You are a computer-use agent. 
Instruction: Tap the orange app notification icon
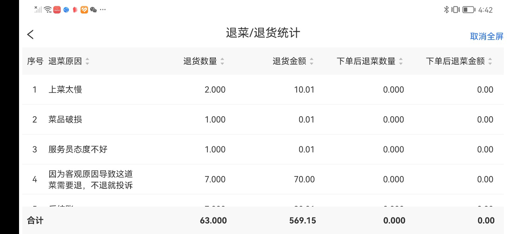click(x=84, y=10)
